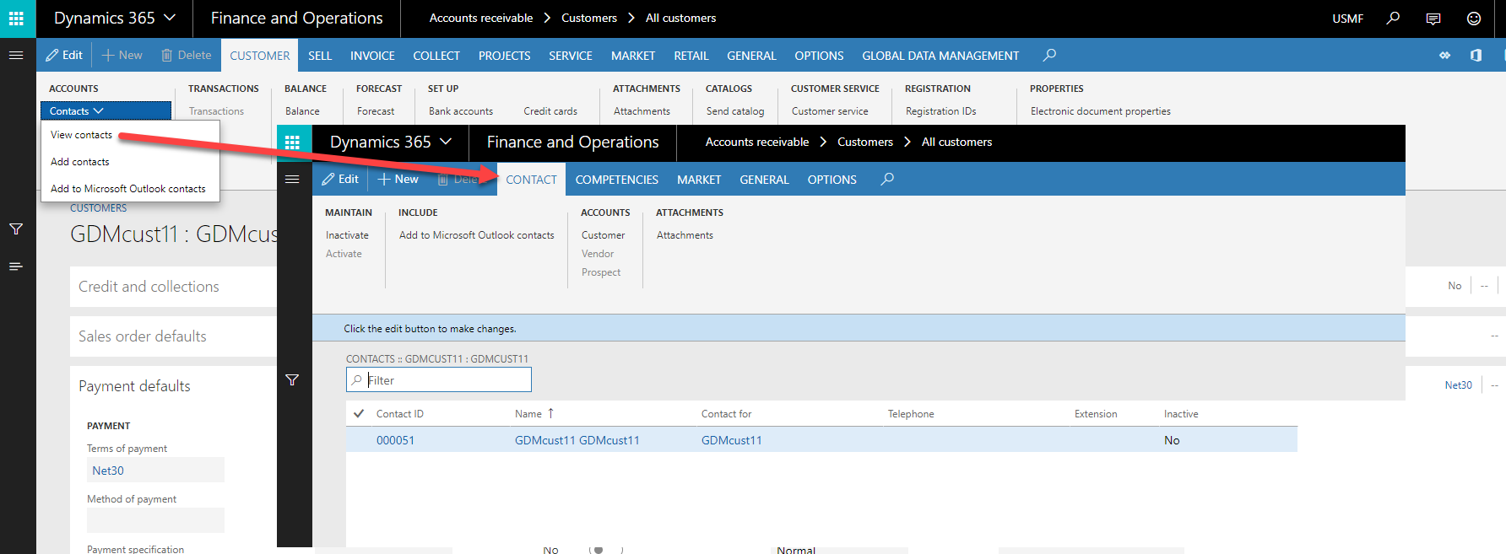Click the Terms of payment Net30 field
The height and width of the screenshot is (554, 1506).
155,471
